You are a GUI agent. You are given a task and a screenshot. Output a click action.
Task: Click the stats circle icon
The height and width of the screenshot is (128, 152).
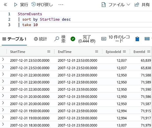pyautogui.click(x=36, y=39)
